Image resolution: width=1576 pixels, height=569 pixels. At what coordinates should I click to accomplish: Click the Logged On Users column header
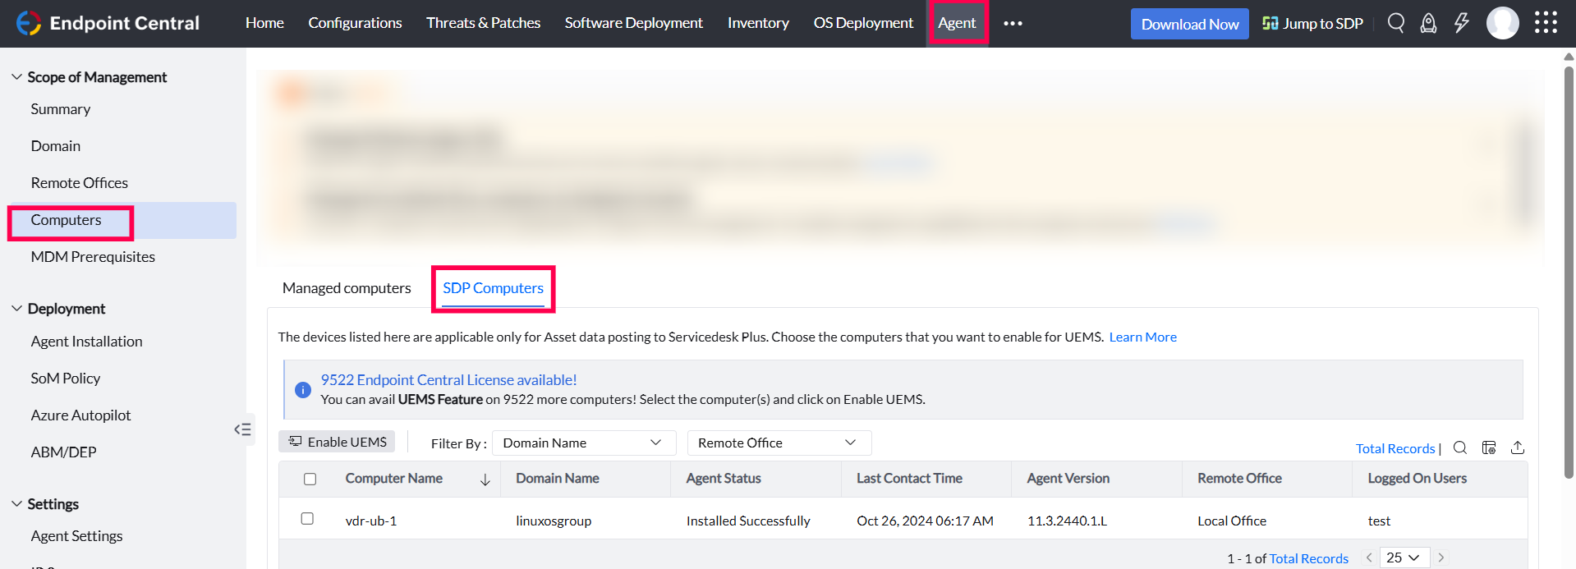[1417, 479]
